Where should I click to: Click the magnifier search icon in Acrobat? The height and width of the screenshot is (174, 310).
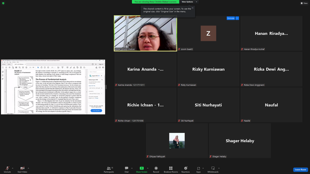click(x=19, y=68)
